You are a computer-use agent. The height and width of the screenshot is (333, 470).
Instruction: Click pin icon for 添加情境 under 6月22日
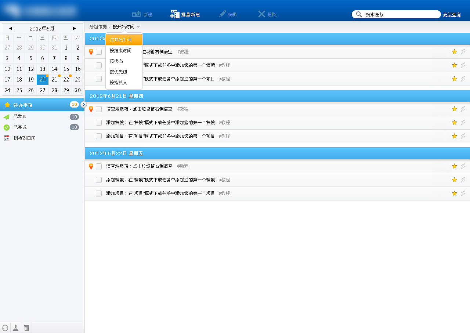click(x=463, y=180)
